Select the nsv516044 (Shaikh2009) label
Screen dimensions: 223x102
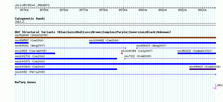pyautogui.click(x=32, y=35)
